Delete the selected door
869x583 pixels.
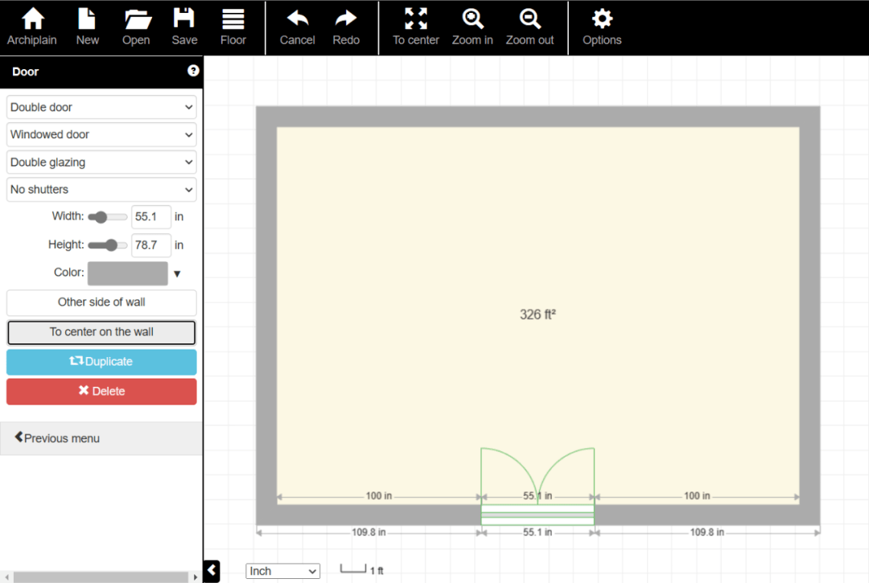point(101,391)
